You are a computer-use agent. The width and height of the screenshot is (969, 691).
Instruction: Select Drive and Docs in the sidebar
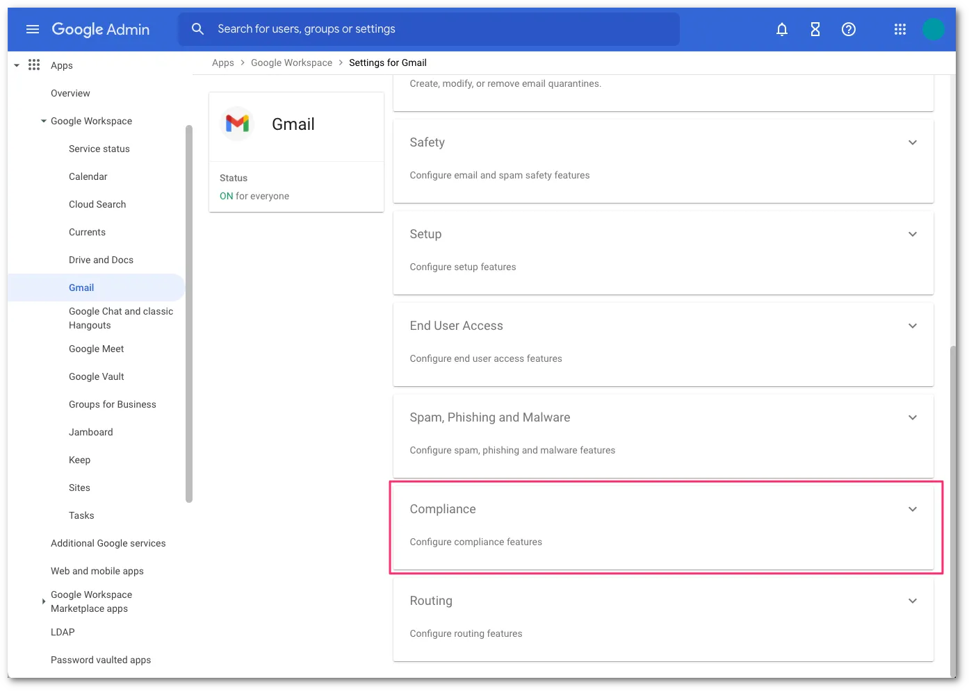(101, 260)
